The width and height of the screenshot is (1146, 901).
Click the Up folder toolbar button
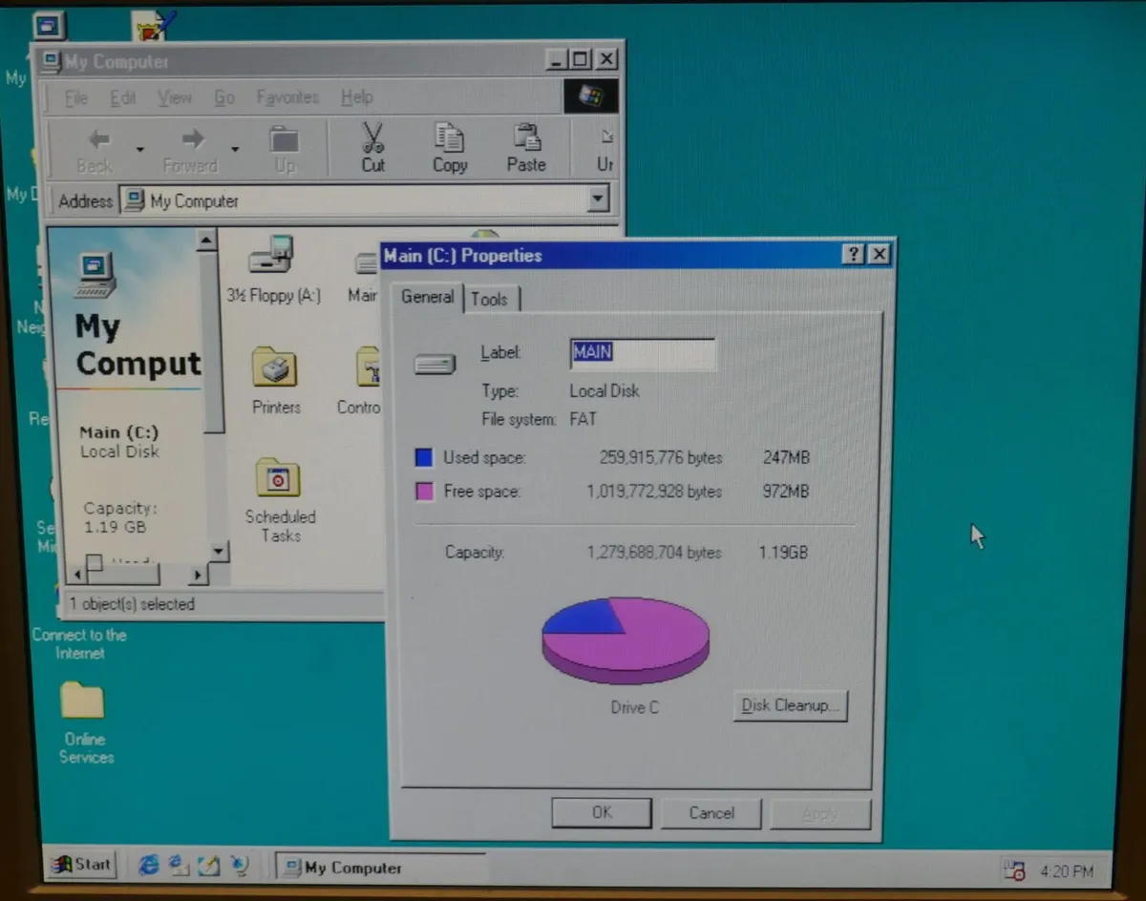[x=285, y=140]
